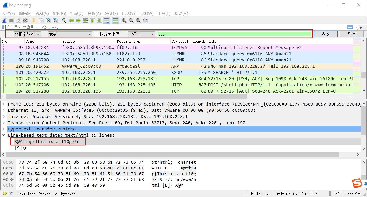Screen dimensions: 367x197
Task: Sort by the Source column header
Action: [88, 41]
